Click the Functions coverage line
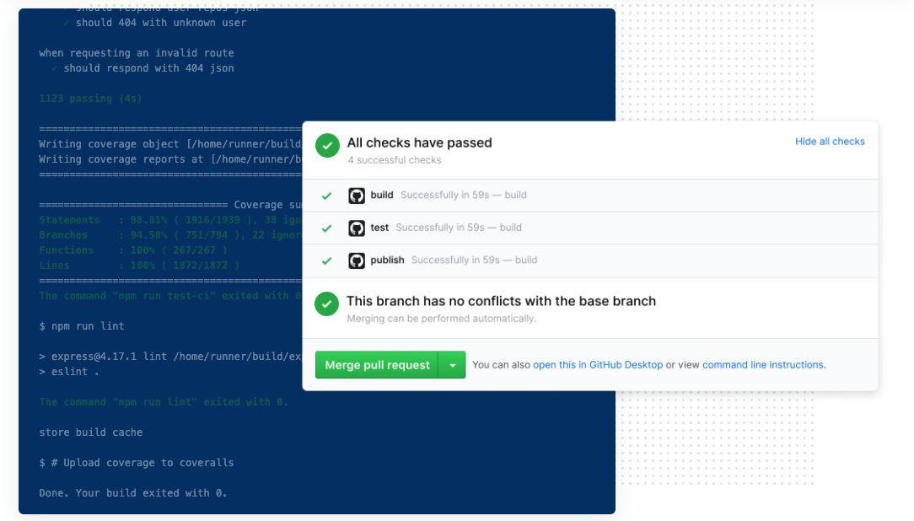The width and height of the screenshot is (914, 521). click(x=133, y=250)
